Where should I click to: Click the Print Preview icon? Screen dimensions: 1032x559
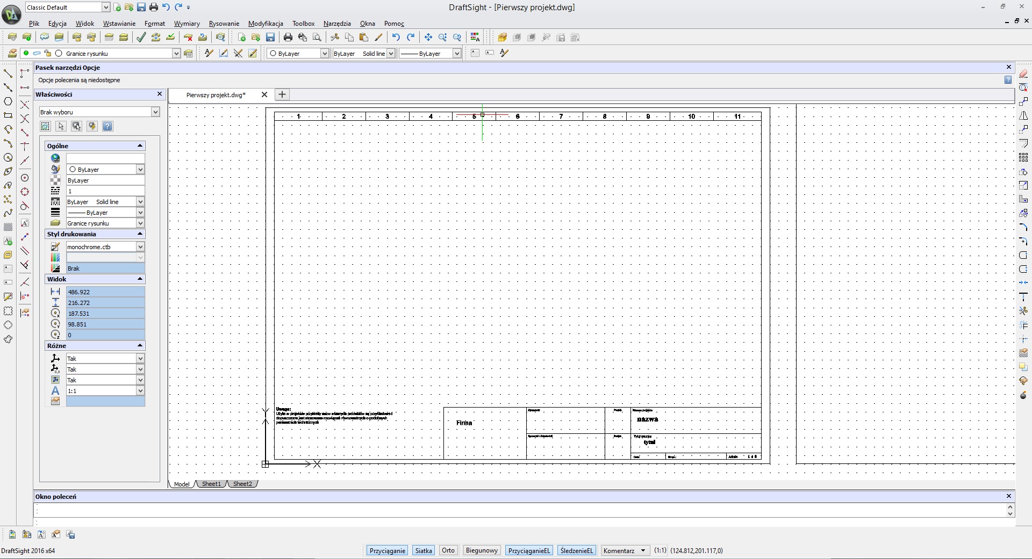(x=317, y=37)
